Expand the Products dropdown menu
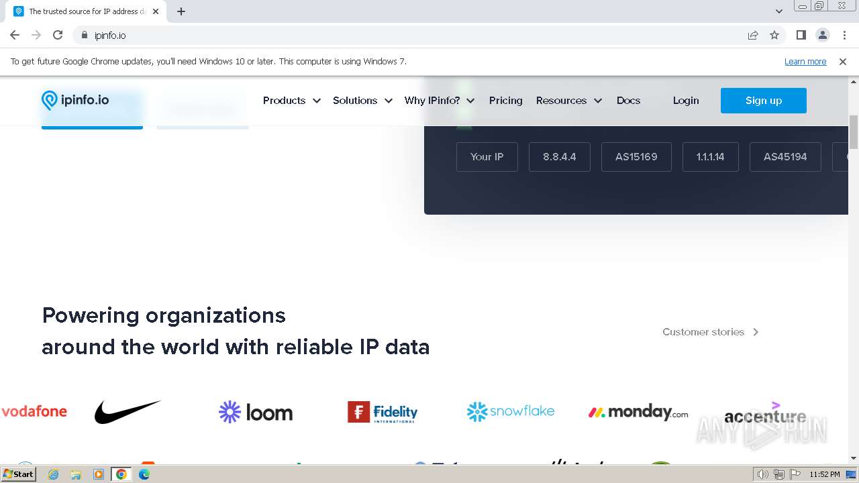Viewport: 859px width, 483px height. pos(291,101)
